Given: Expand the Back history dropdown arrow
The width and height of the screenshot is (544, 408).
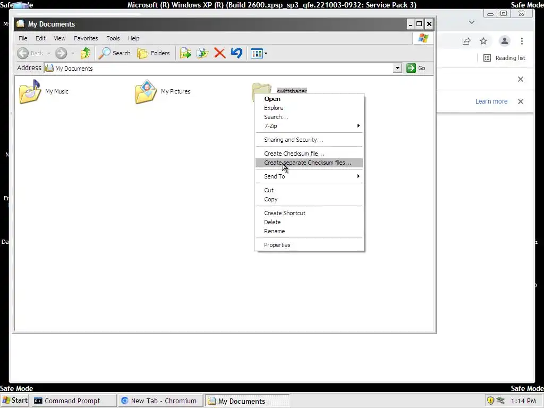Looking at the screenshot, I should click(x=49, y=54).
